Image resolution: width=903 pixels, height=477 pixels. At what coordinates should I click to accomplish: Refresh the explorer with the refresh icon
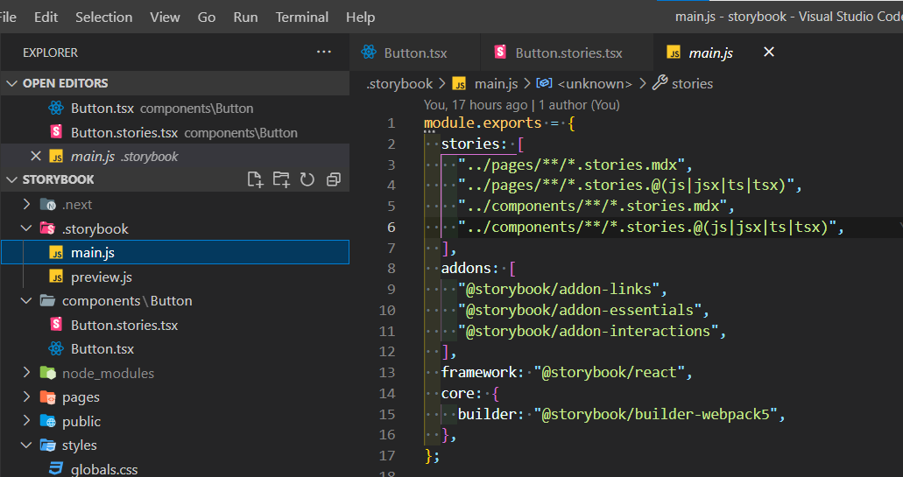click(307, 179)
